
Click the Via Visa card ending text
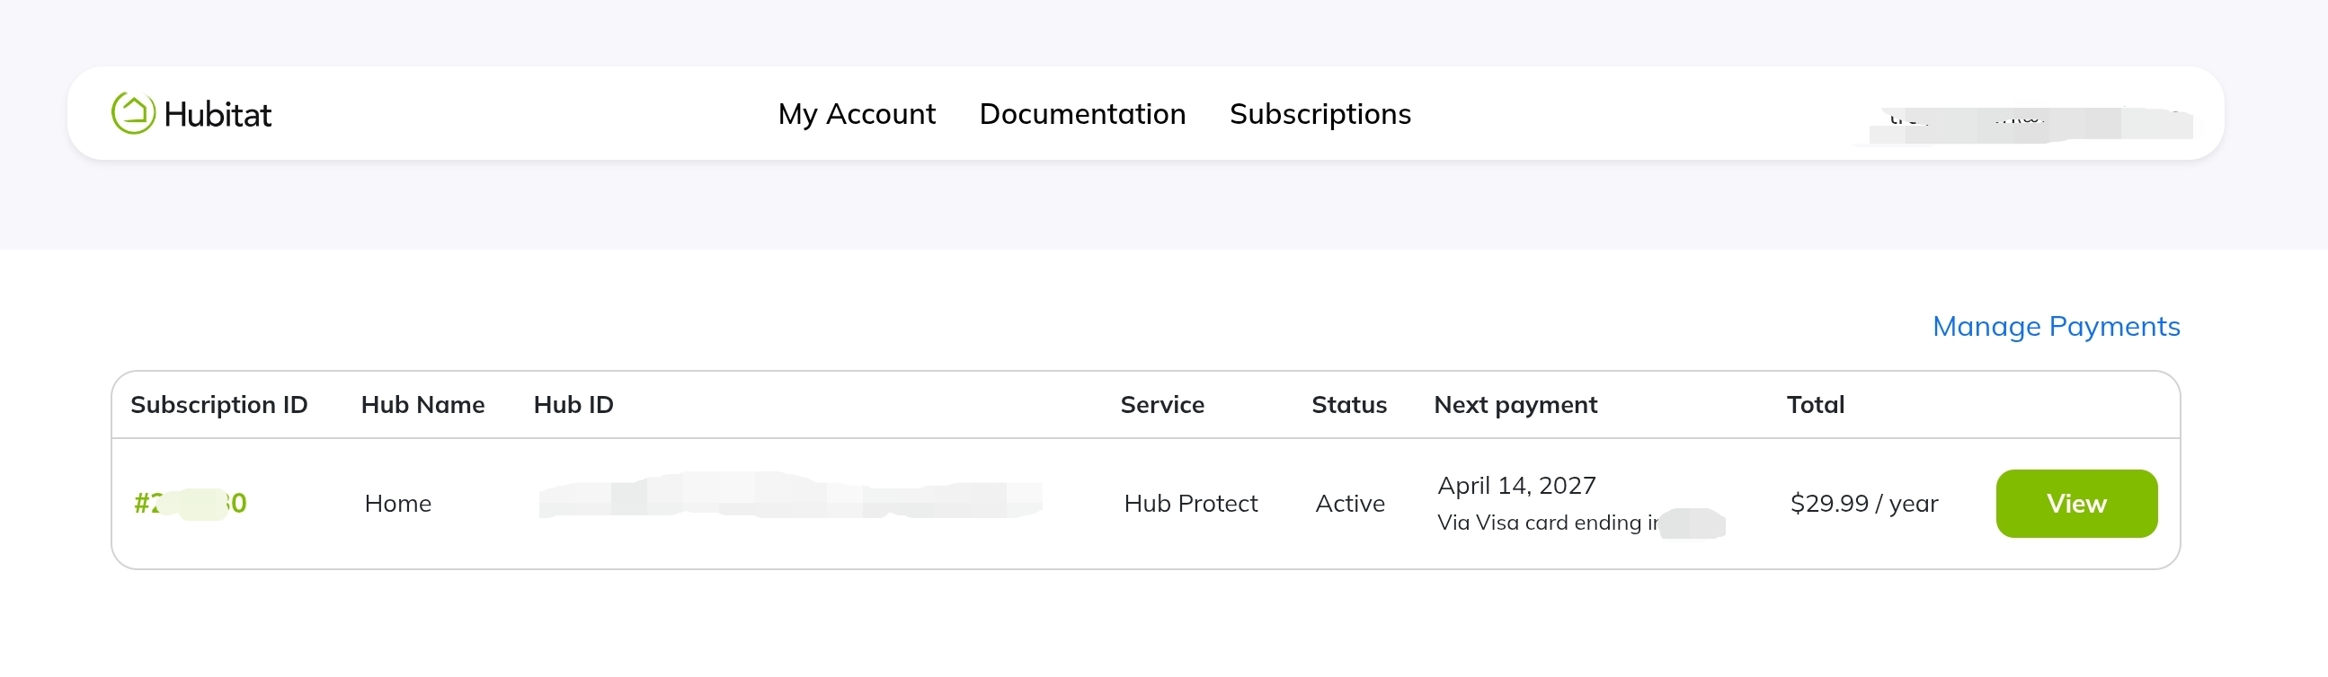click(x=1549, y=523)
